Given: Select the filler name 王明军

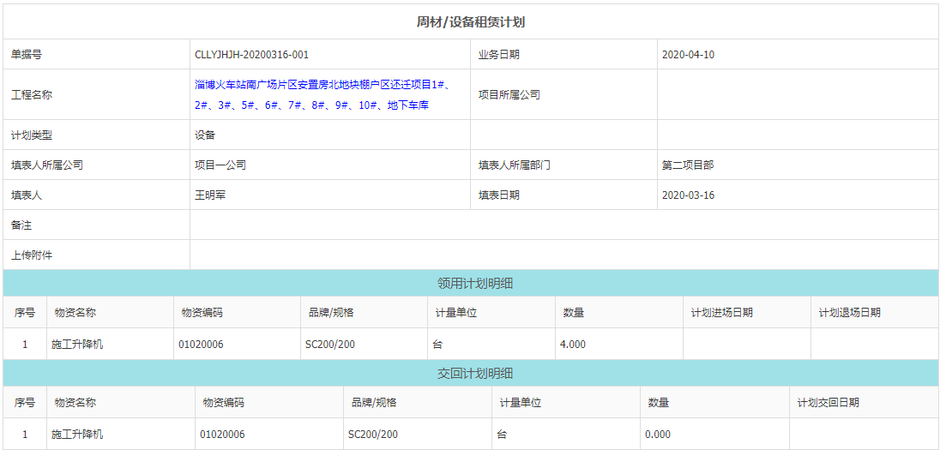Looking at the screenshot, I should pos(210,195).
